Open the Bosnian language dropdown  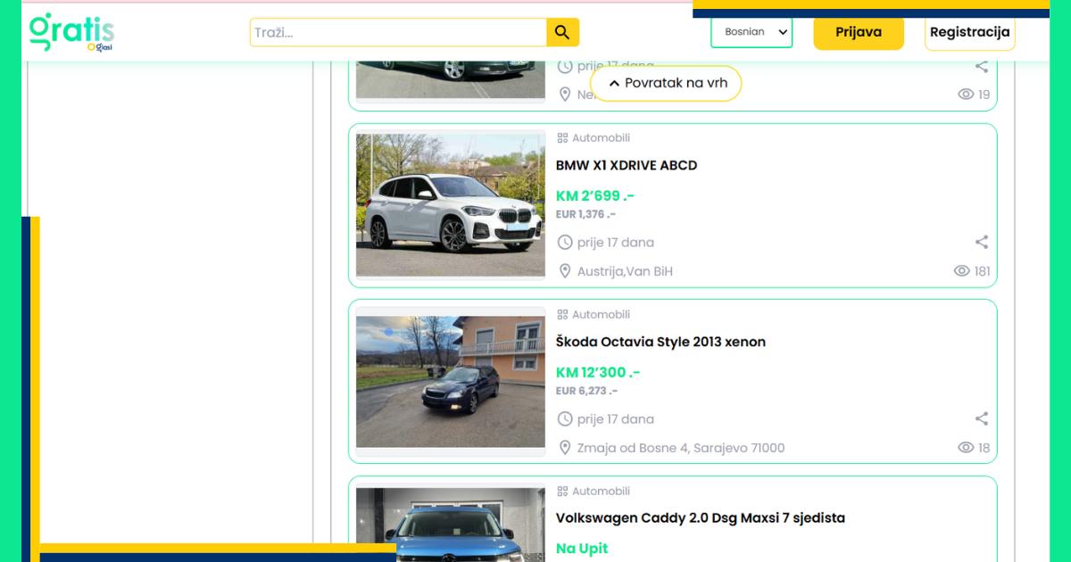click(x=751, y=32)
